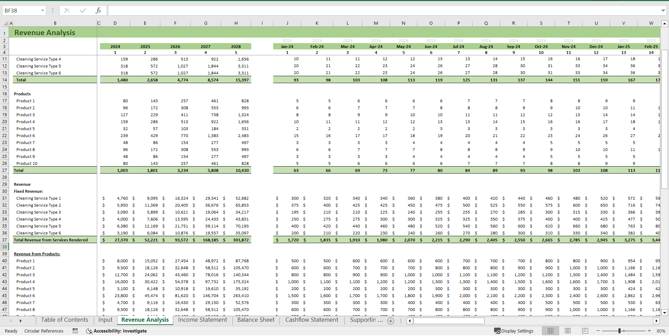Viewport: 669px width, 336px height.
Task: Open the Cashflow Statement sheet tab
Action: pyautogui.click(x=312, y=320)
